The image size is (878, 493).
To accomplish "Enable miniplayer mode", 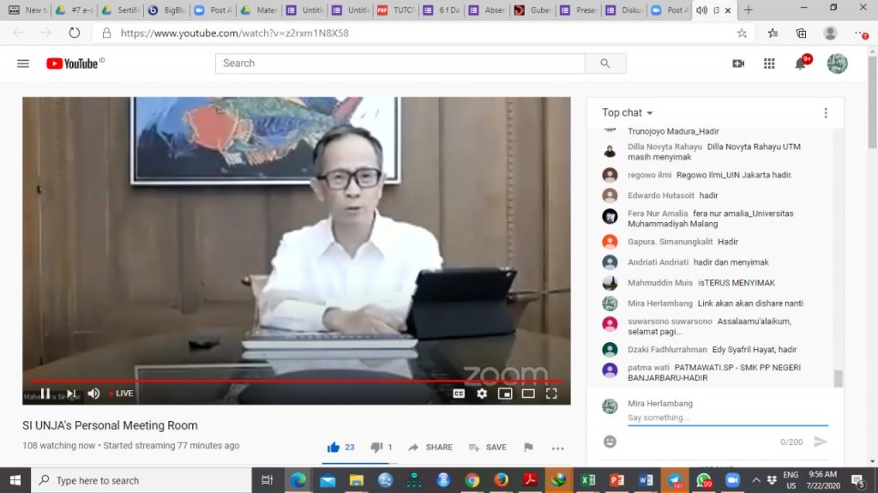I will [505, 394].
